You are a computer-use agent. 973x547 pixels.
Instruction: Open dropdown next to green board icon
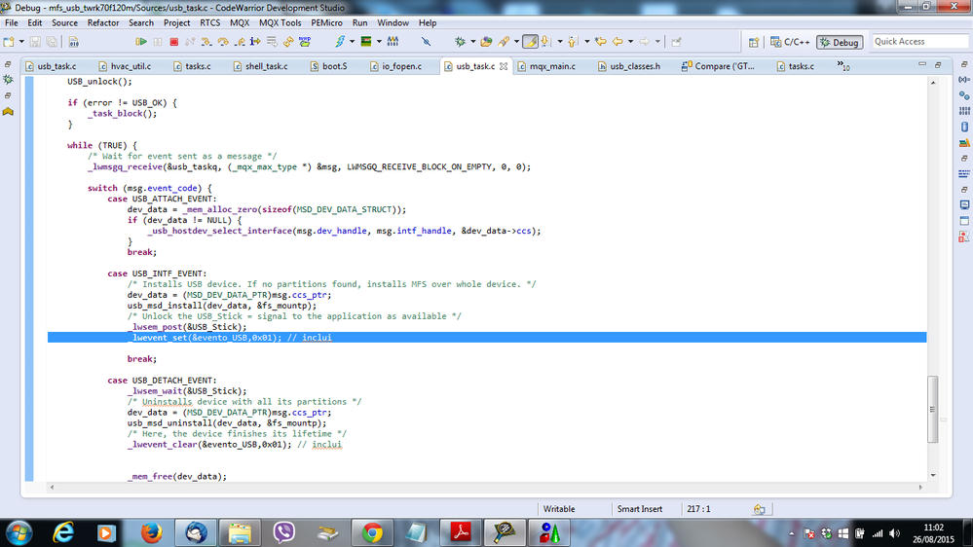379,42
